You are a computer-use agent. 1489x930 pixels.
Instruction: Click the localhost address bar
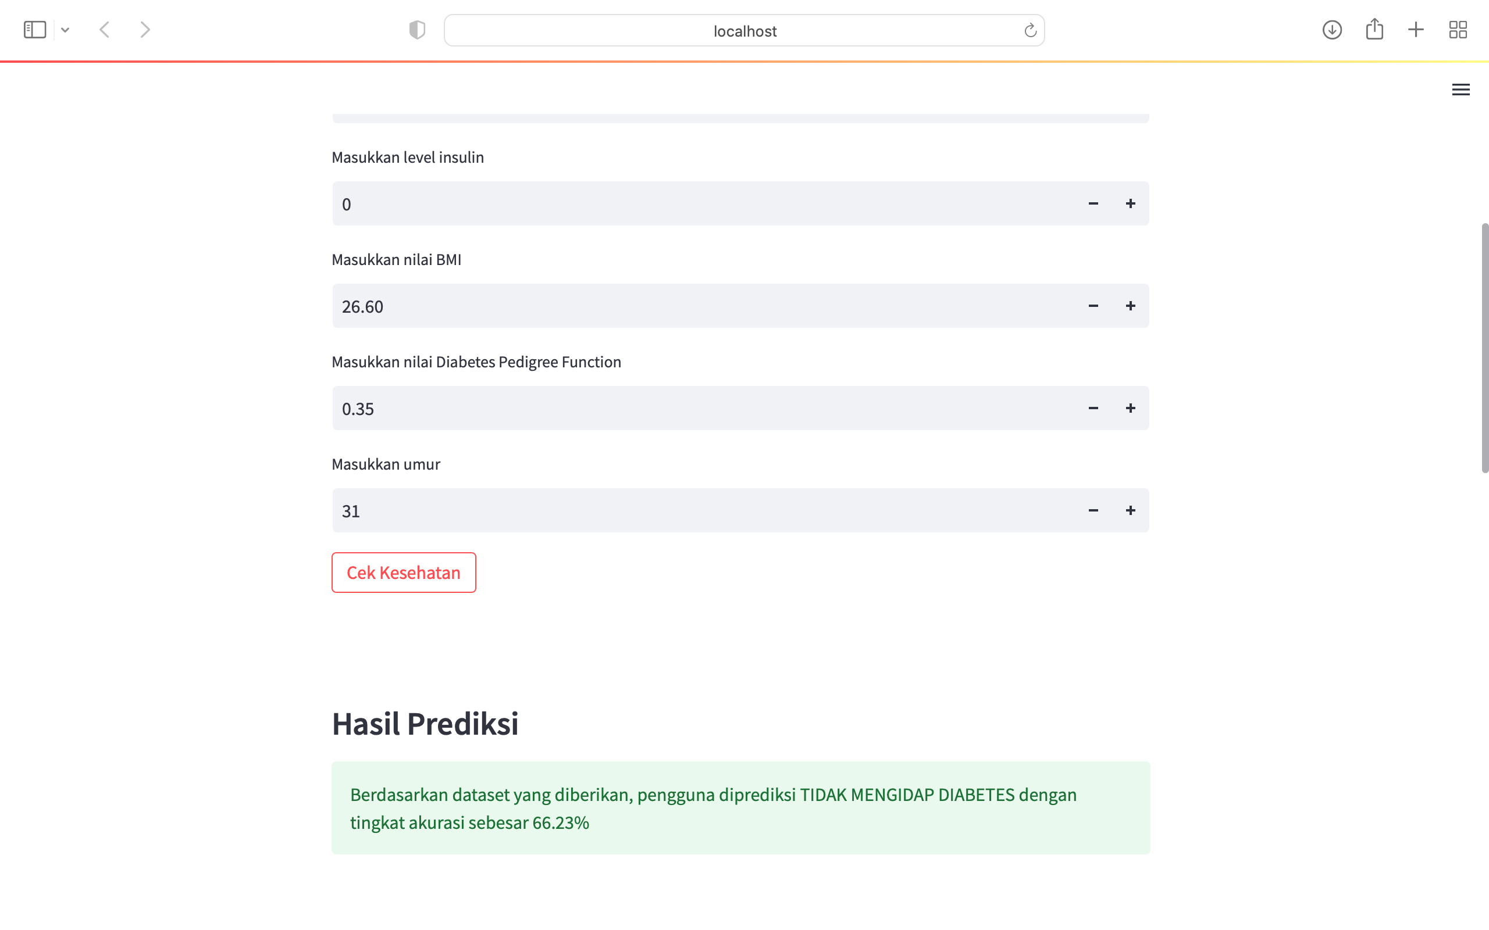point(744,30)
